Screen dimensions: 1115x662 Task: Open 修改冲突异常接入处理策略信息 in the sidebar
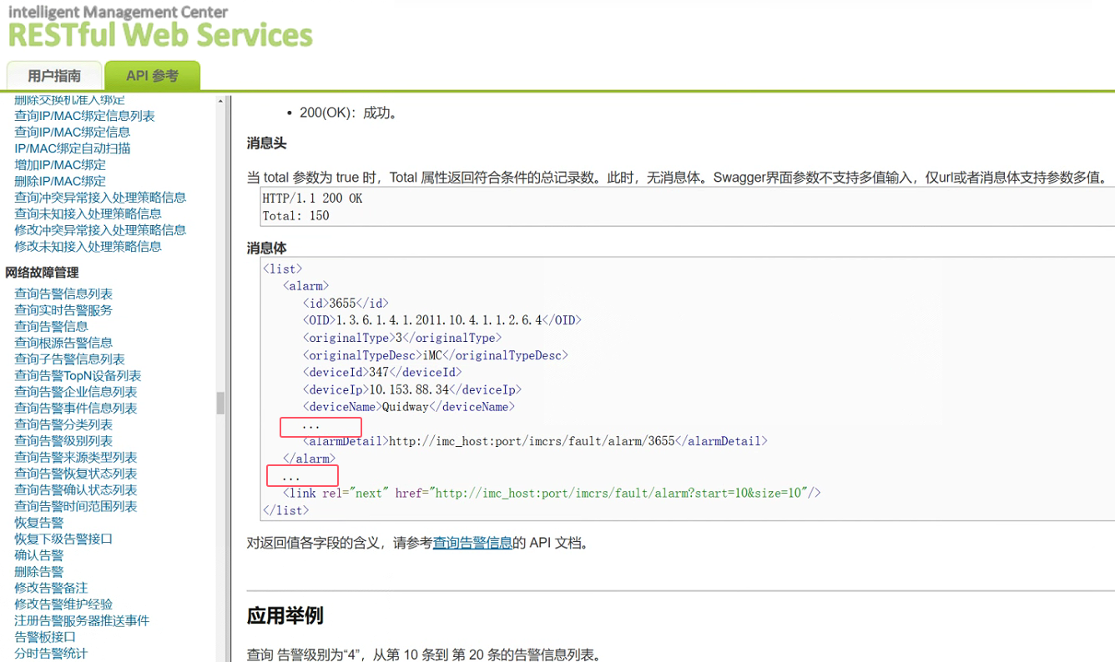100,230
